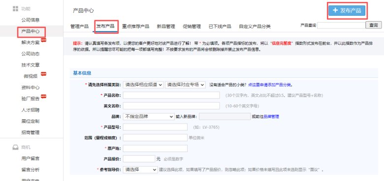384x181 pixels.
Task: Click the 商机 inbox icon in sidebar
Action: coord(15,147)
